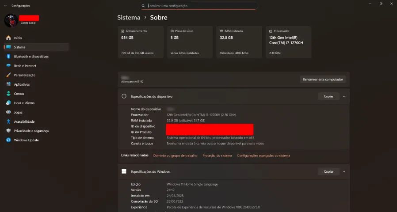Copy the Windows specifications
The width and height of the screenshot is (397, 212).
328,171
